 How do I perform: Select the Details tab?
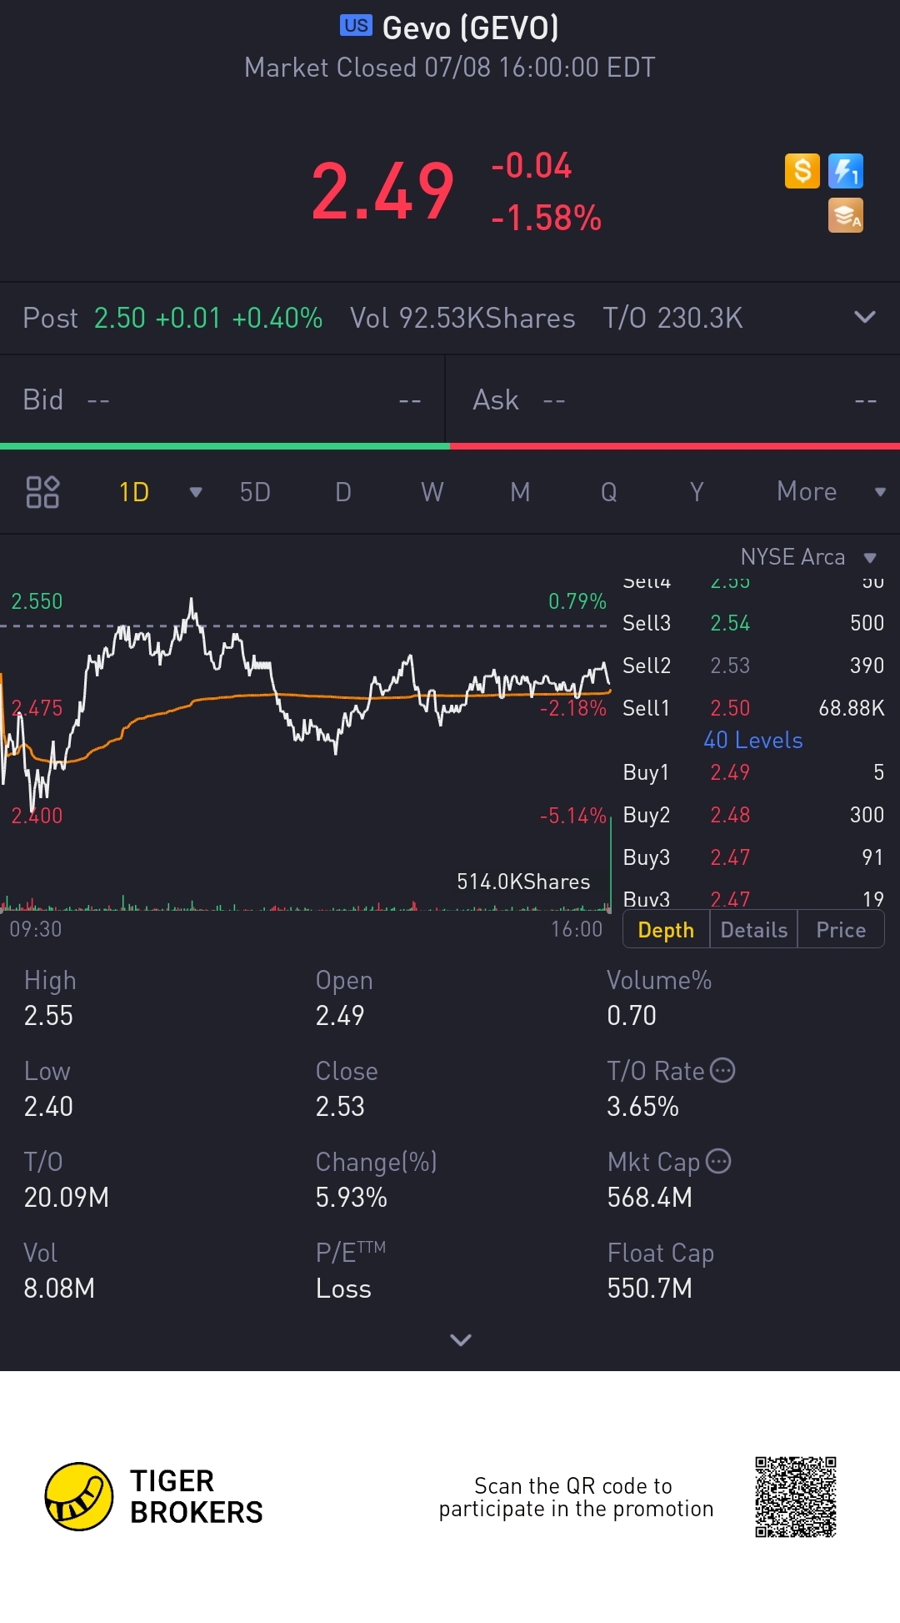(x=754, y=930)
